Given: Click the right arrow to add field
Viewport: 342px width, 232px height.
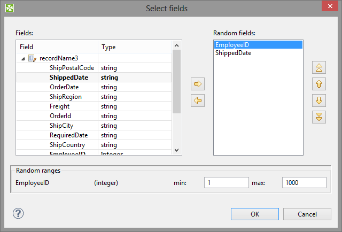Looking at the screenshot, I should [198, 84].
